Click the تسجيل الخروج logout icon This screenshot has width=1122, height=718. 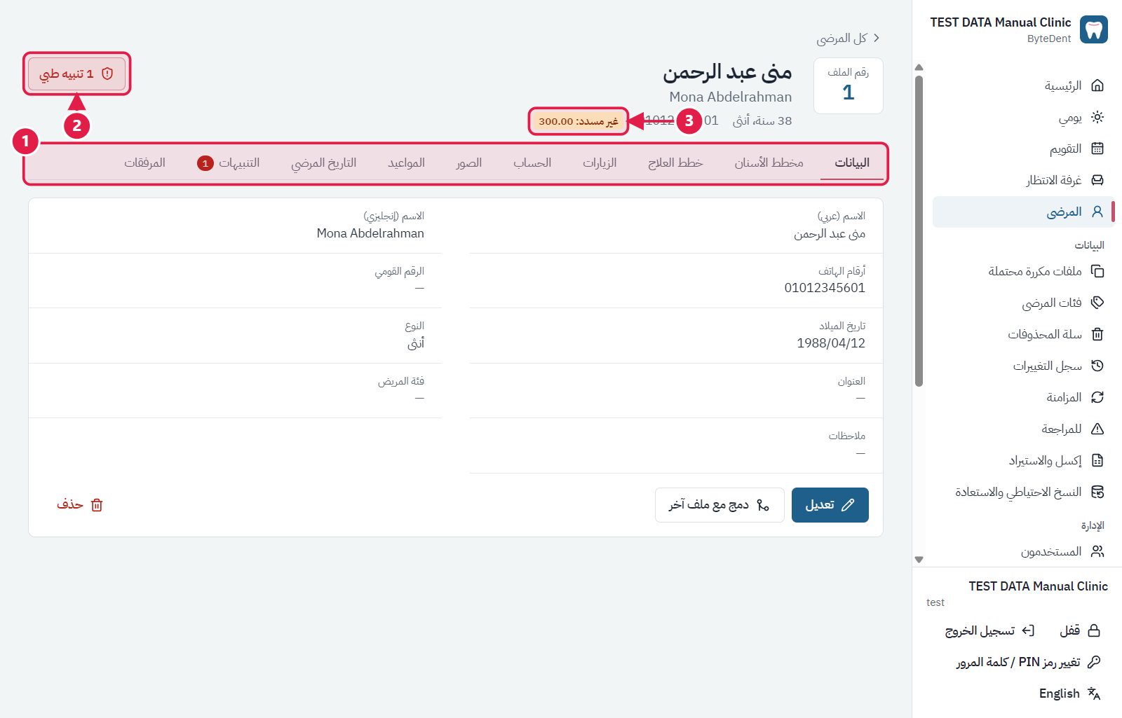point(1027,630)
